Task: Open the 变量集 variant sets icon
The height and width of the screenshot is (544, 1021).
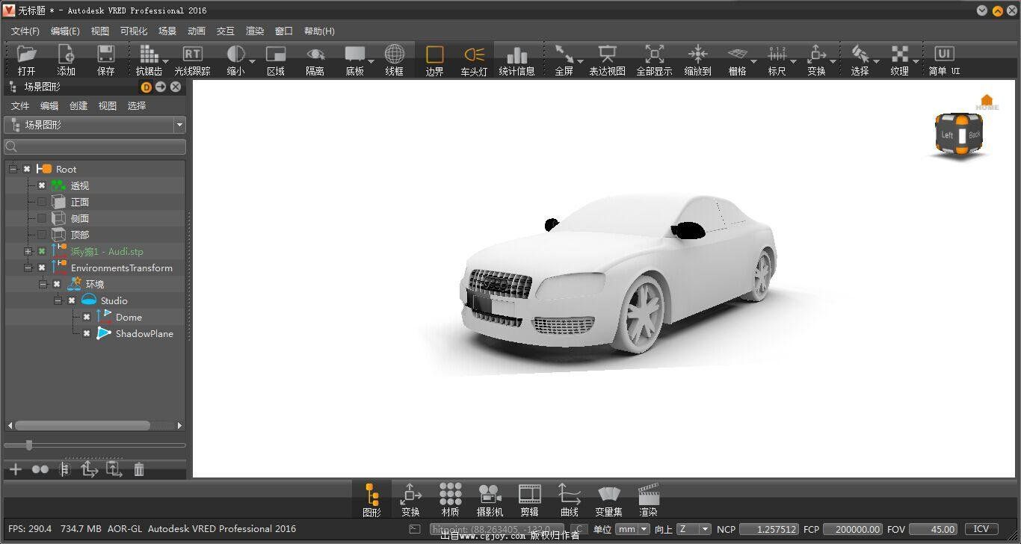Action: click(x=609, y=493)
